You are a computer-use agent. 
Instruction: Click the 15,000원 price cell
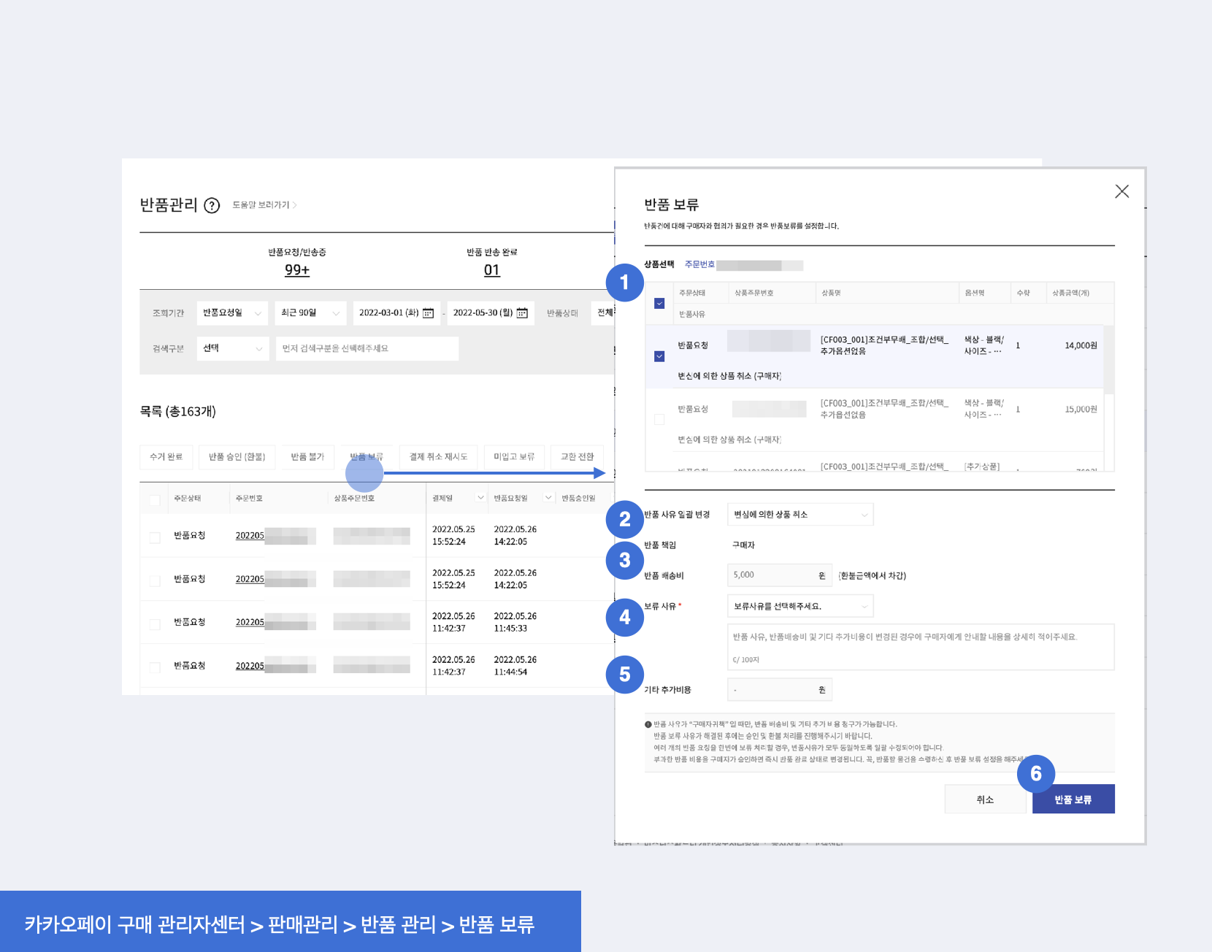pyautogui.click(x=1081, y=410)
